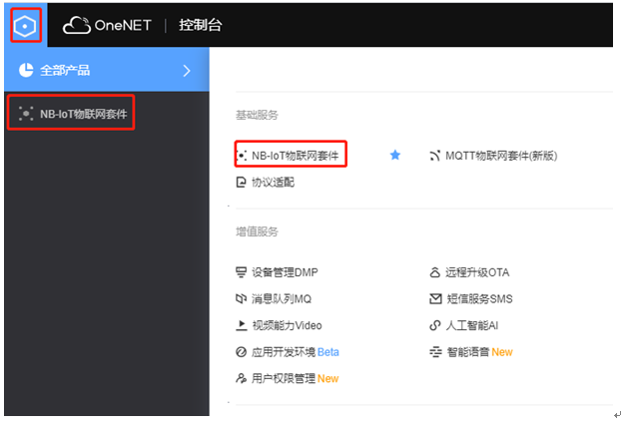Click the 基础服务 section heading
The width and height of the screenshot is (624, 435).
[257, 116]
